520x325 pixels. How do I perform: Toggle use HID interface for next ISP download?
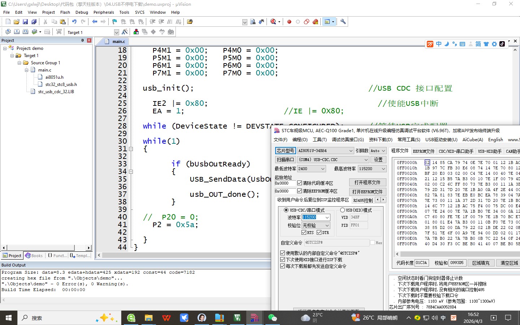click(282, 260)
